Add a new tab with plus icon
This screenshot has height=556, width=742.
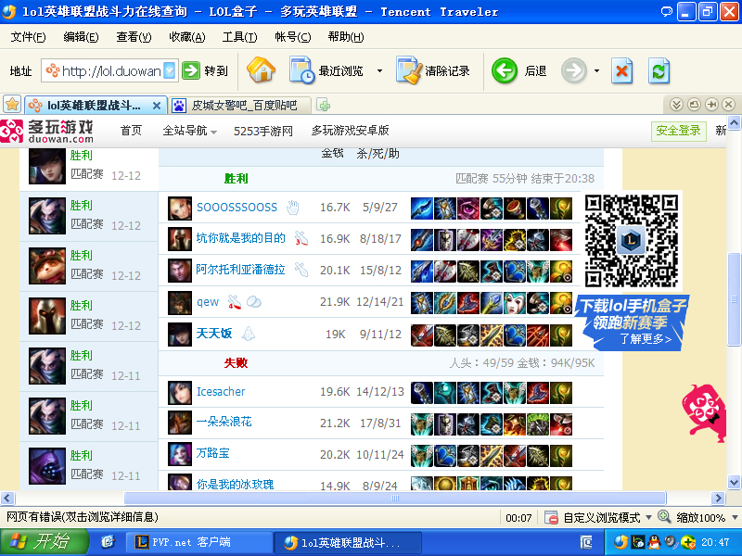click(x=324, y=105)
